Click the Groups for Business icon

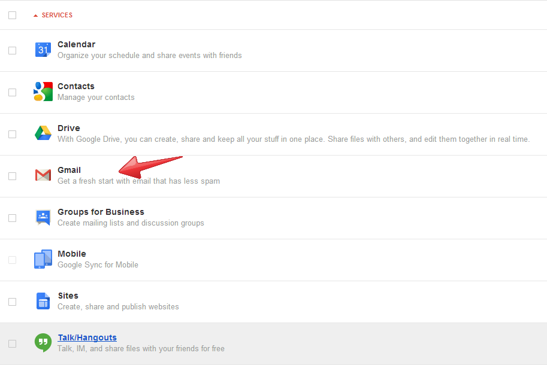point(43,217)
